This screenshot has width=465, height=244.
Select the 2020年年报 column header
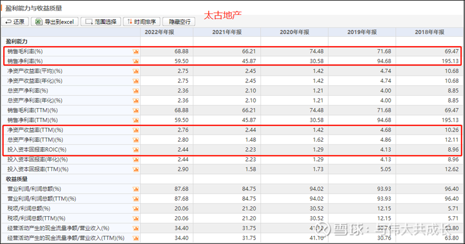point(294,32)
